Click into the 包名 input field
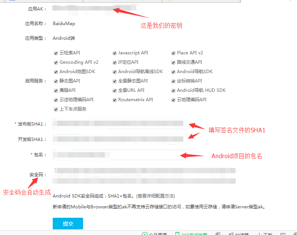The width and height of the screenshot is (297, 235). pyautogui.click(x=120, y=155)
